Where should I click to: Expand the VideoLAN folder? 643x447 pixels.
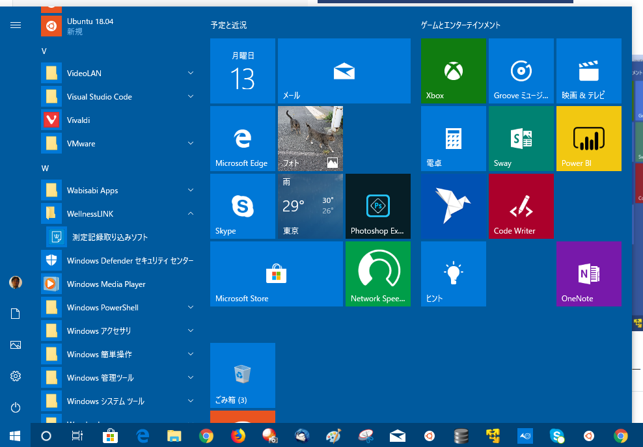click(x=117, y=74)
